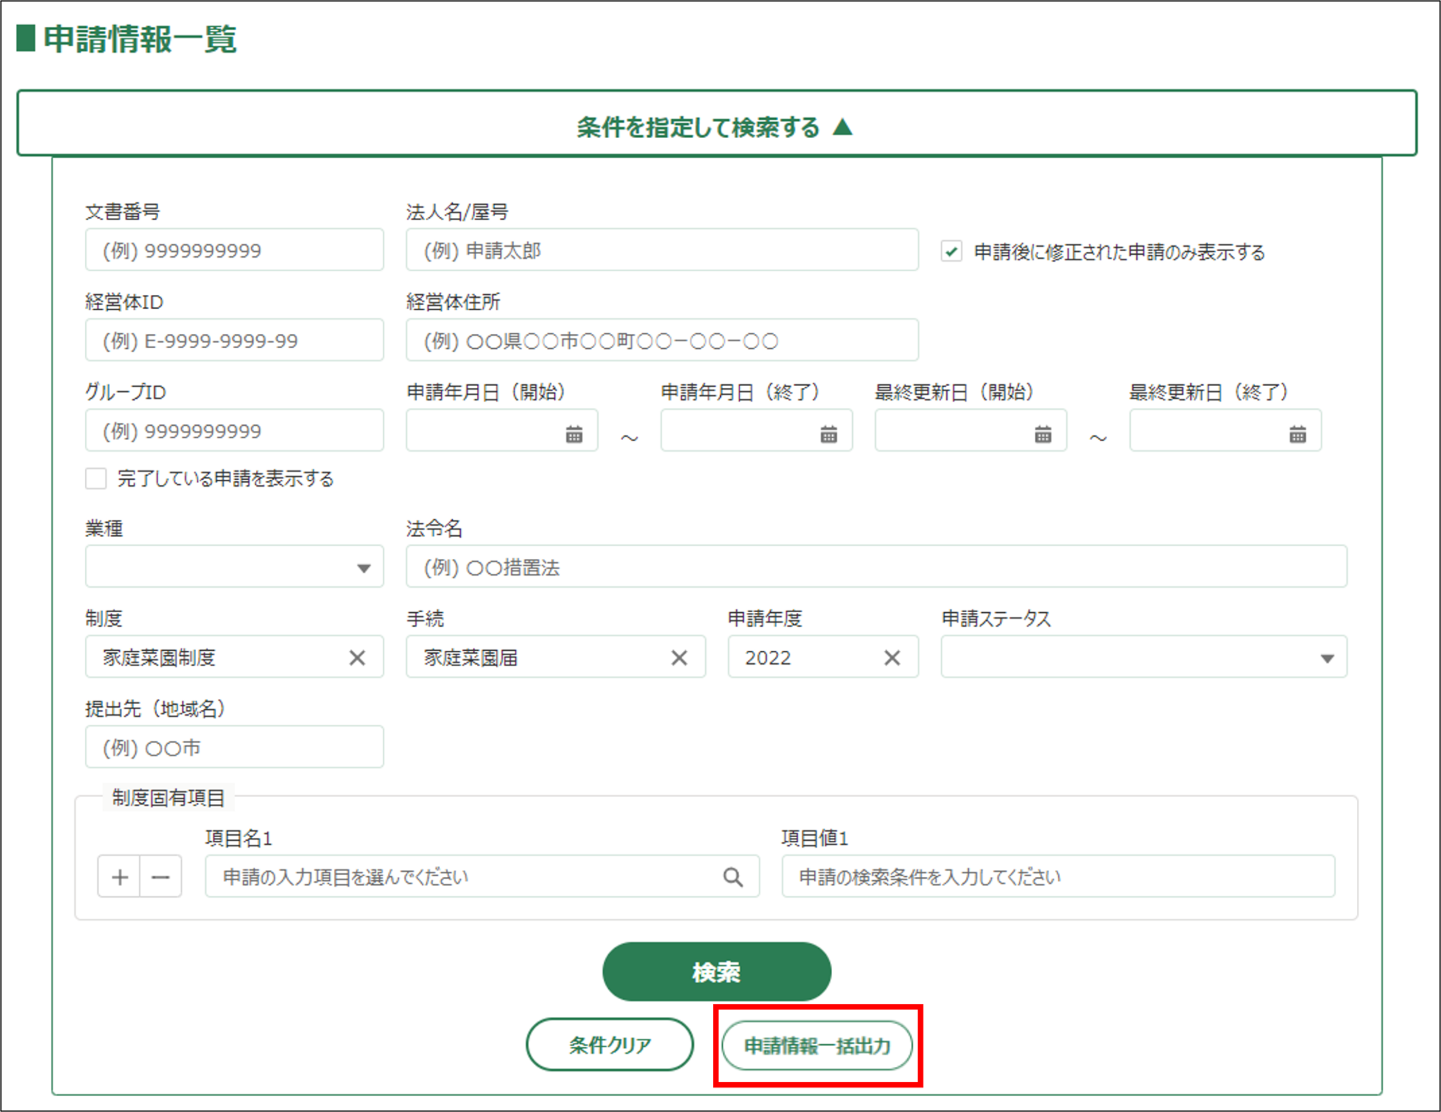Open calendar for 最終更新日（開始）

[x=1042, y=434]
